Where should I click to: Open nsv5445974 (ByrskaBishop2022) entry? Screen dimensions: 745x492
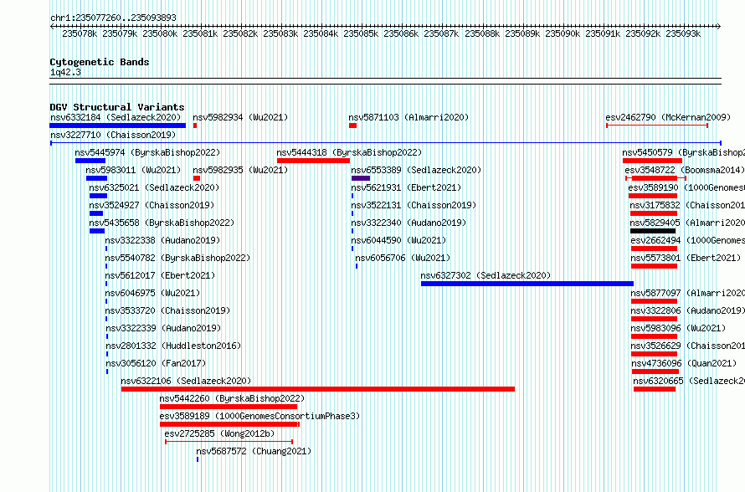point(148,152)
